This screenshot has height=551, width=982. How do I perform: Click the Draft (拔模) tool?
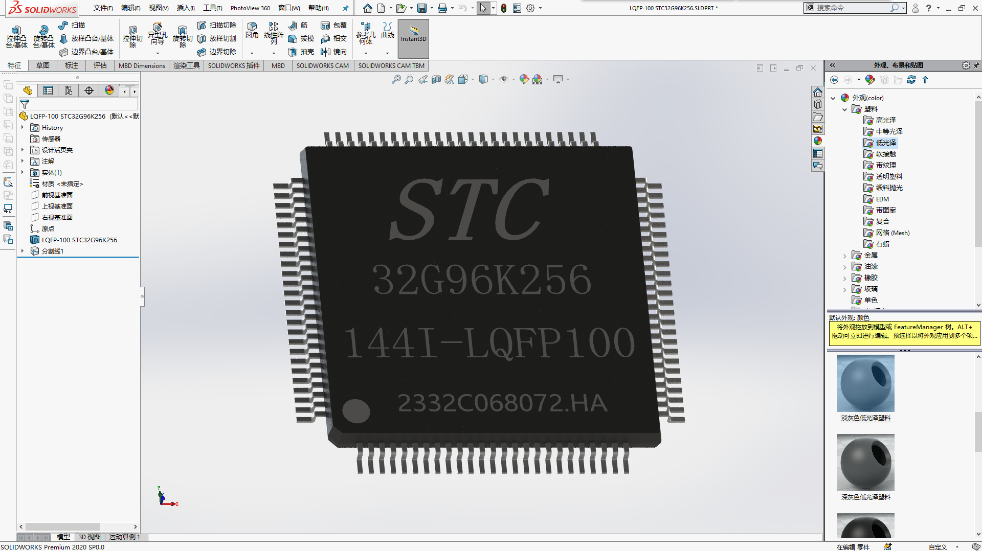click(x=301, y=38)
